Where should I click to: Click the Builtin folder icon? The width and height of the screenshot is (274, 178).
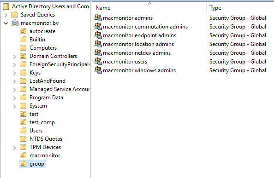click(x=23, y=40)
